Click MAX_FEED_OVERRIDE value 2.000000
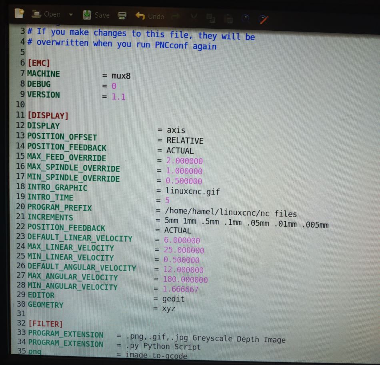Image resolution: width=380 pixels, height=365 pixels. pos(184,161)
